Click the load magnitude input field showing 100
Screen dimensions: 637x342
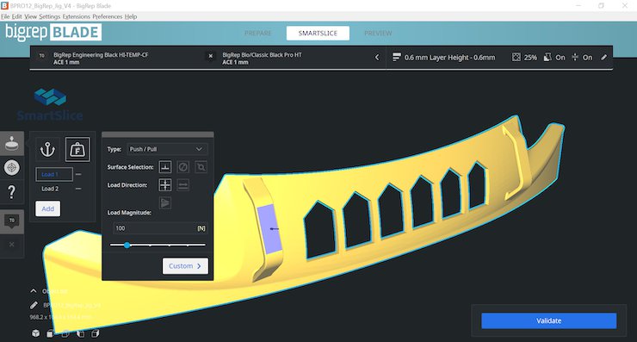pyautogui.click(x=160, y=228)
